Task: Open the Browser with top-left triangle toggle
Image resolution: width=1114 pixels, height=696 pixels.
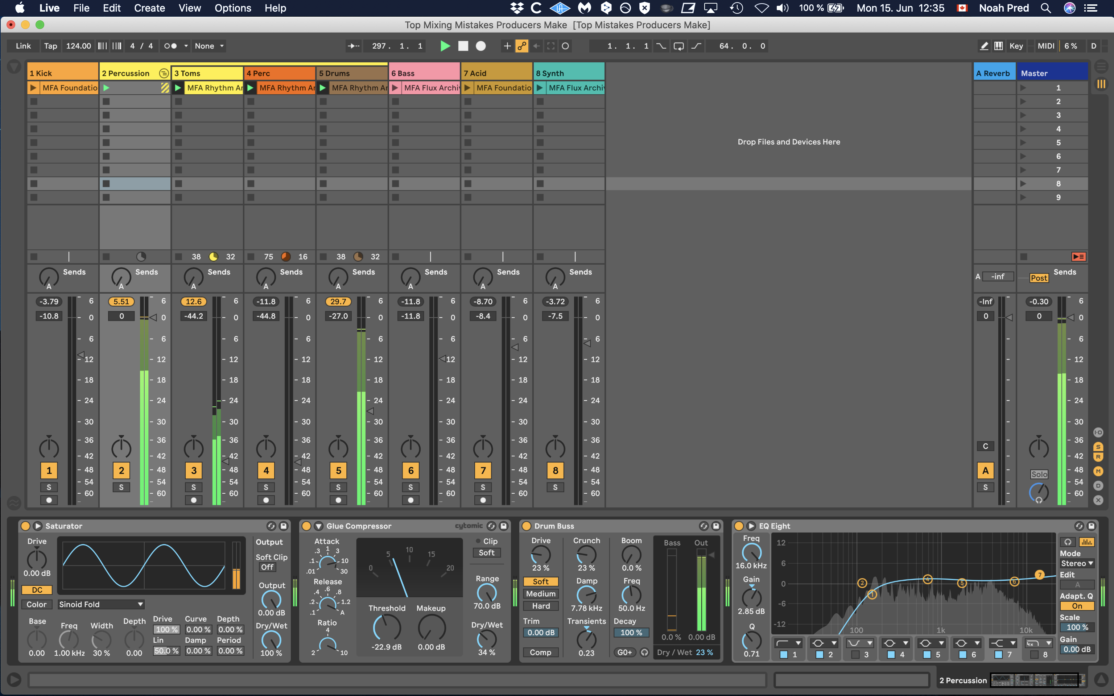Action: [x=14, y=67]
